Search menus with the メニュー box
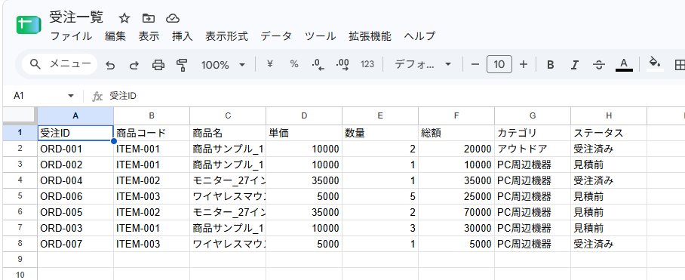685x280 pixels. coord(60,65)
